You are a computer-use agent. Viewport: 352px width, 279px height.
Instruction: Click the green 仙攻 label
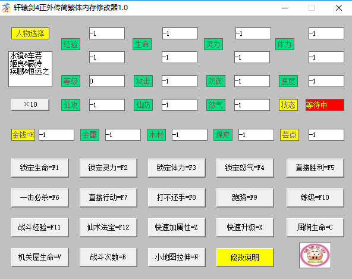coord(71,105)
